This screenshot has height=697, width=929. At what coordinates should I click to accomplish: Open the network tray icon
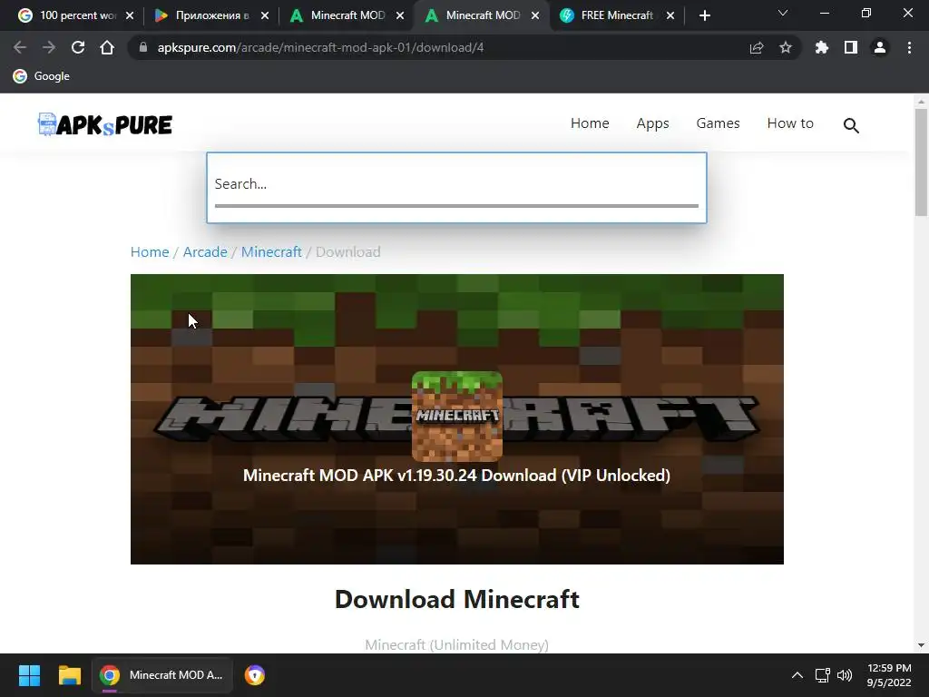[822, 675]
